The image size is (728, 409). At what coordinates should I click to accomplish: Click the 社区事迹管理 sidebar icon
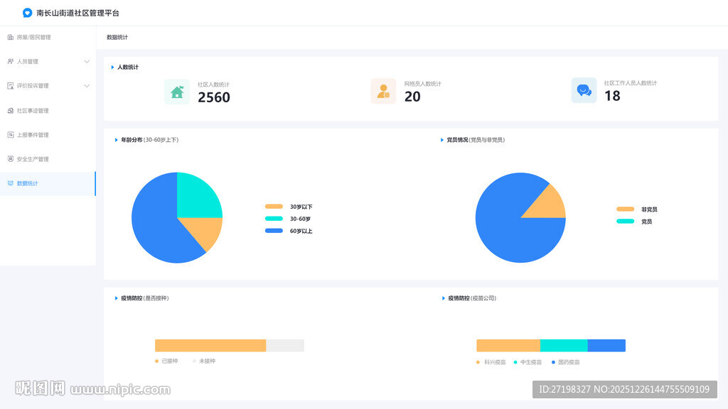[11, 111]
